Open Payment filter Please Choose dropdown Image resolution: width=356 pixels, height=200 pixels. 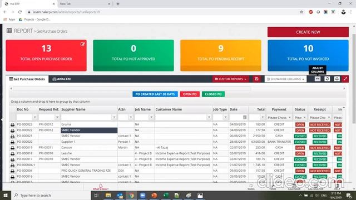(x=279, y=117)
